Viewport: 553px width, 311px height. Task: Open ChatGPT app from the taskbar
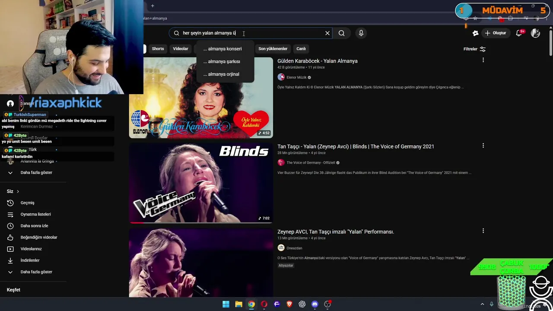[x=302, y=304]
